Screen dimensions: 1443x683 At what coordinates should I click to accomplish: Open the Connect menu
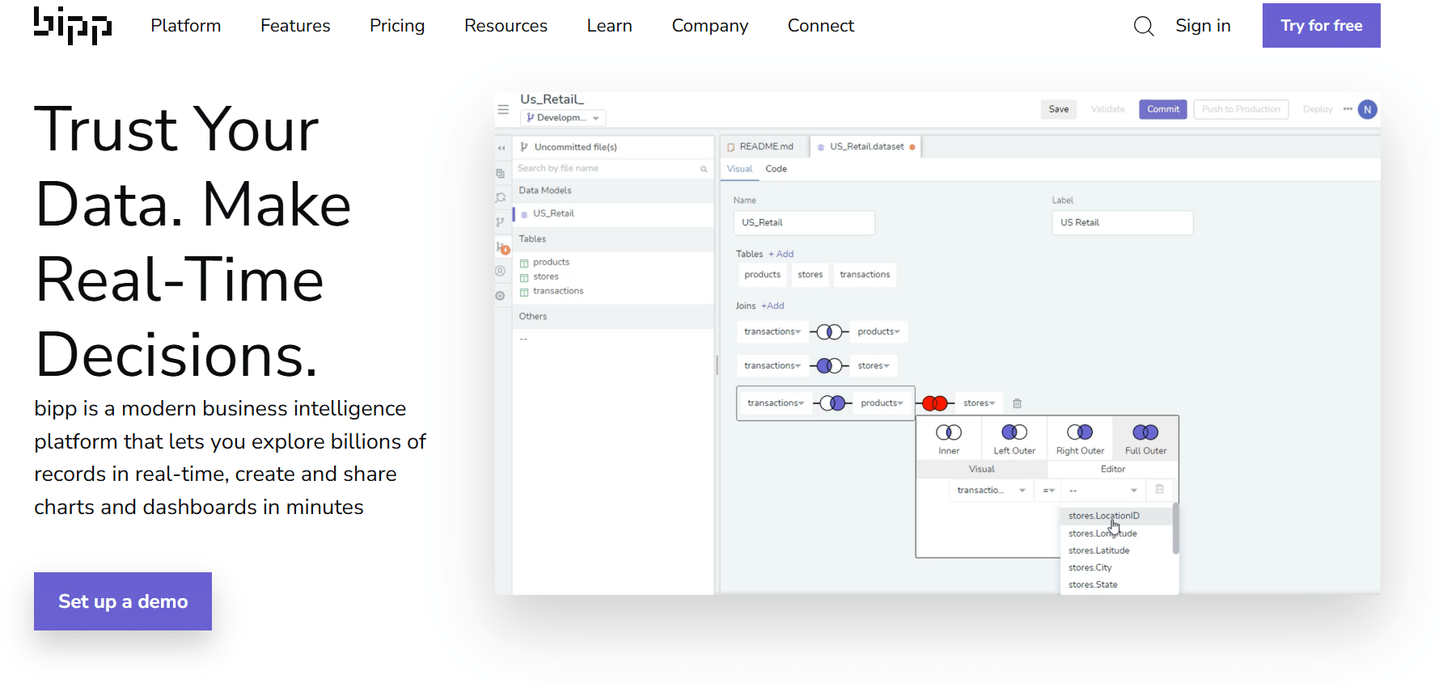click(821, 26)
